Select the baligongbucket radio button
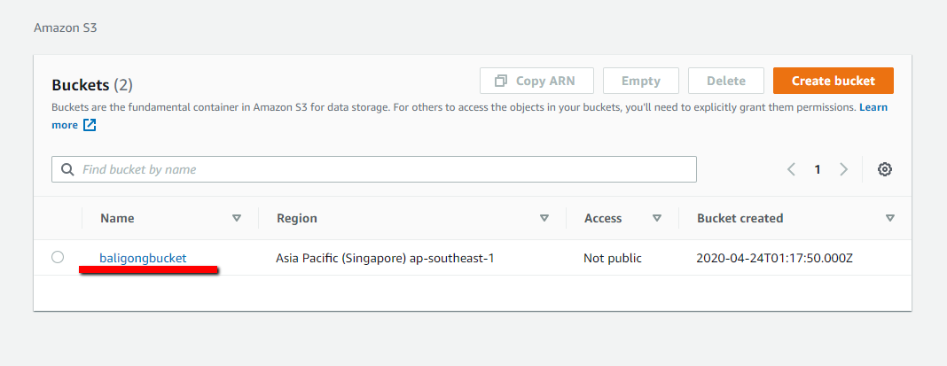The height and width of the screenshot is (366, 947). 58,257
